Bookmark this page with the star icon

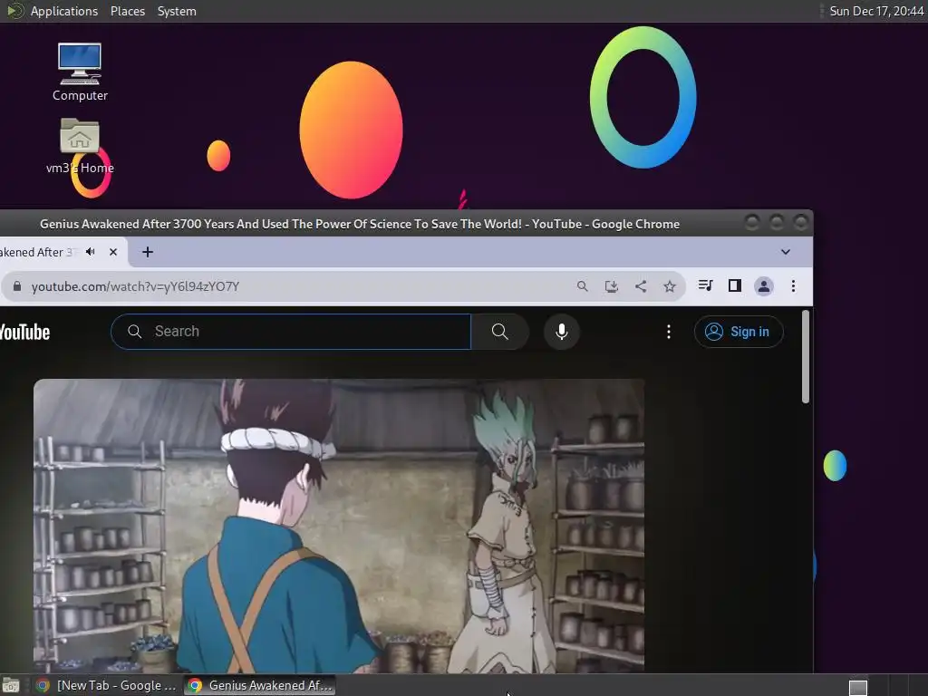click(x=670, y=286)
